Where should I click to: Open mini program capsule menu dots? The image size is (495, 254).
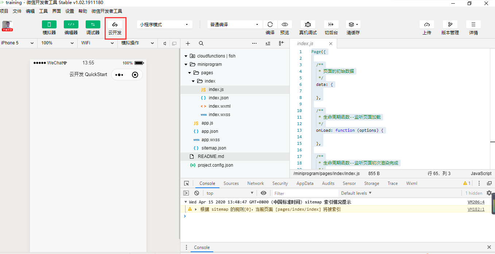click(120, 75)
